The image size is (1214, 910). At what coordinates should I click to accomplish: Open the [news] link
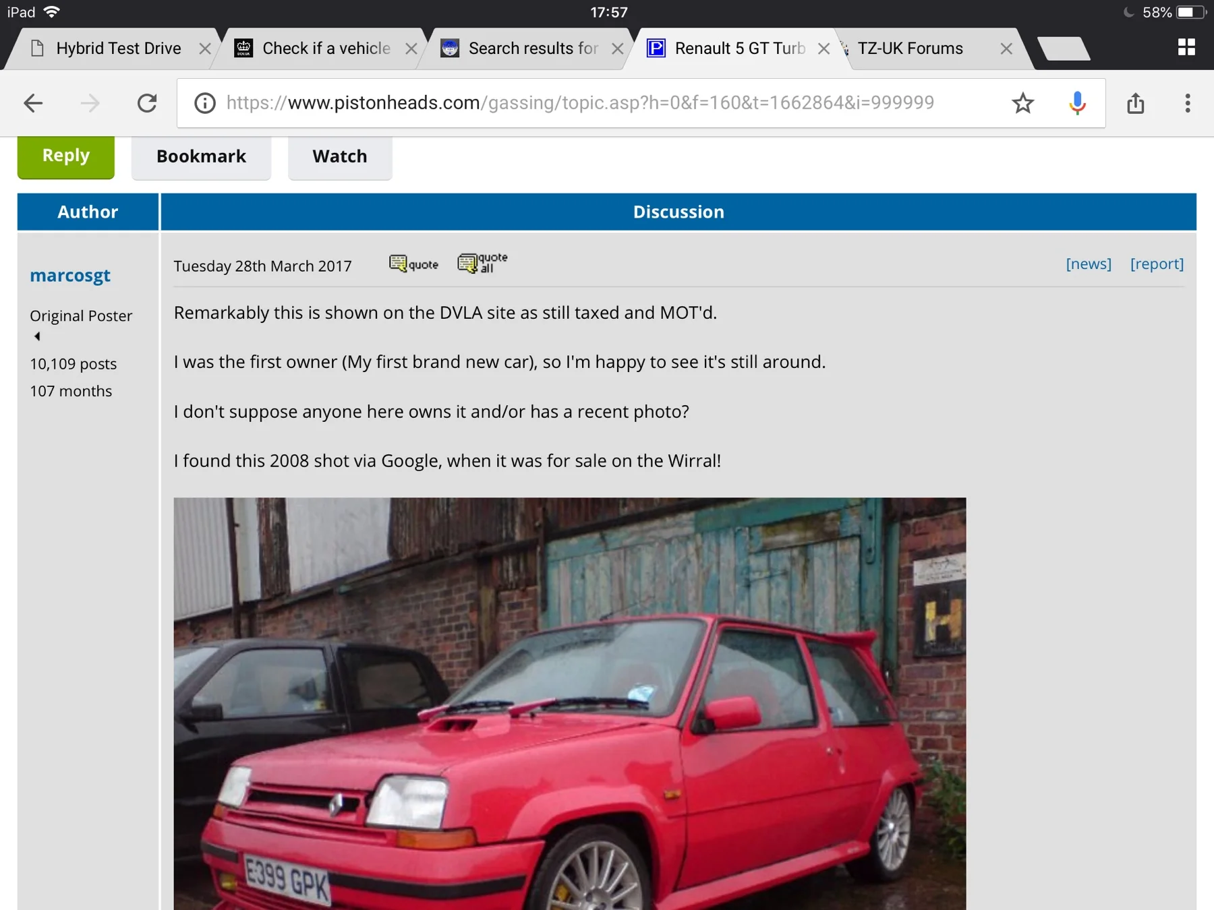pyautogui.click(x=1089, y=264)
